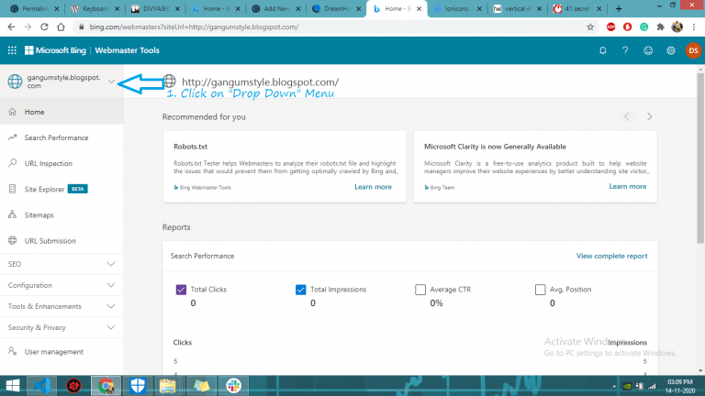This screenshot has width=705, height=396.
Task: Bookmark this page with star icon
Action: pyautogui.click(x=590, y=27)
